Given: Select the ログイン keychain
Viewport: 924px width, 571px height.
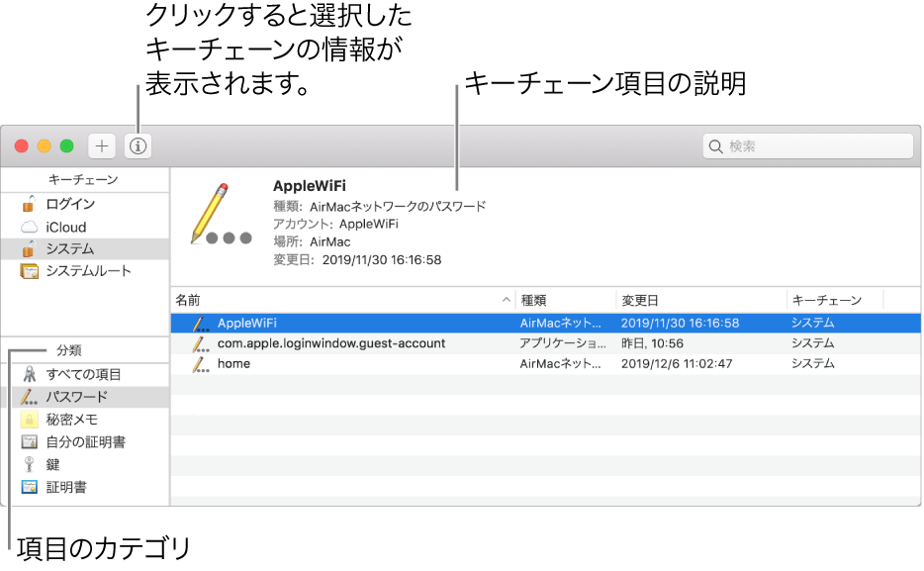Looking at the screenshot, I should pos(85,204).
